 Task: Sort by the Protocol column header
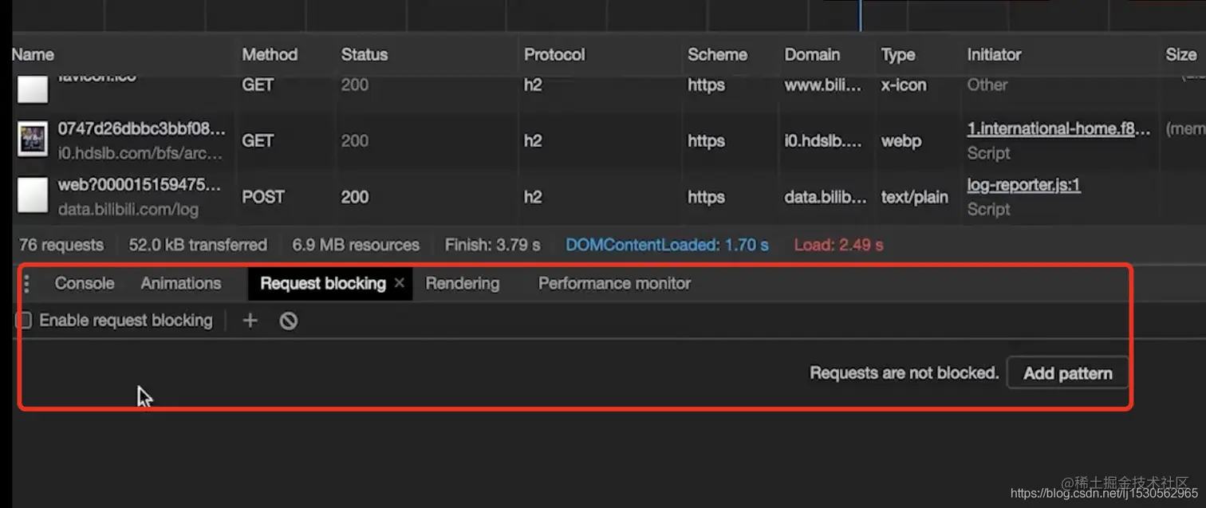click(554, 55)
